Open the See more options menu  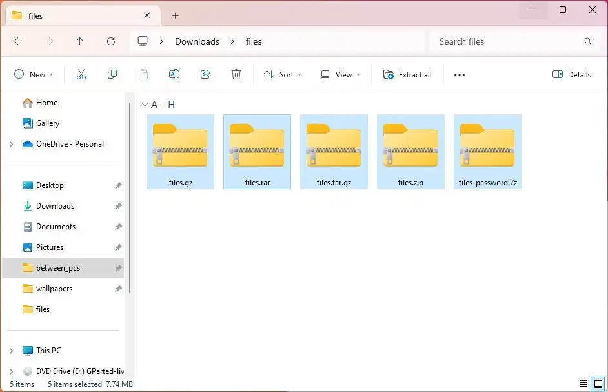[x=459, y=74]
